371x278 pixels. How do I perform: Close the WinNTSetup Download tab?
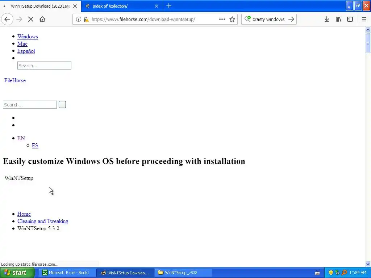[75, 6]
